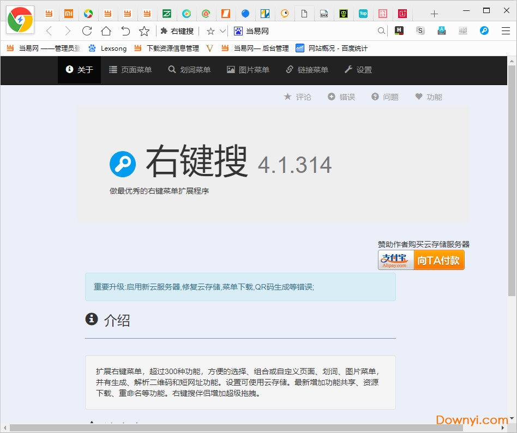Open the 错误 report link
The image size is (517, 433).
(341, 97)
